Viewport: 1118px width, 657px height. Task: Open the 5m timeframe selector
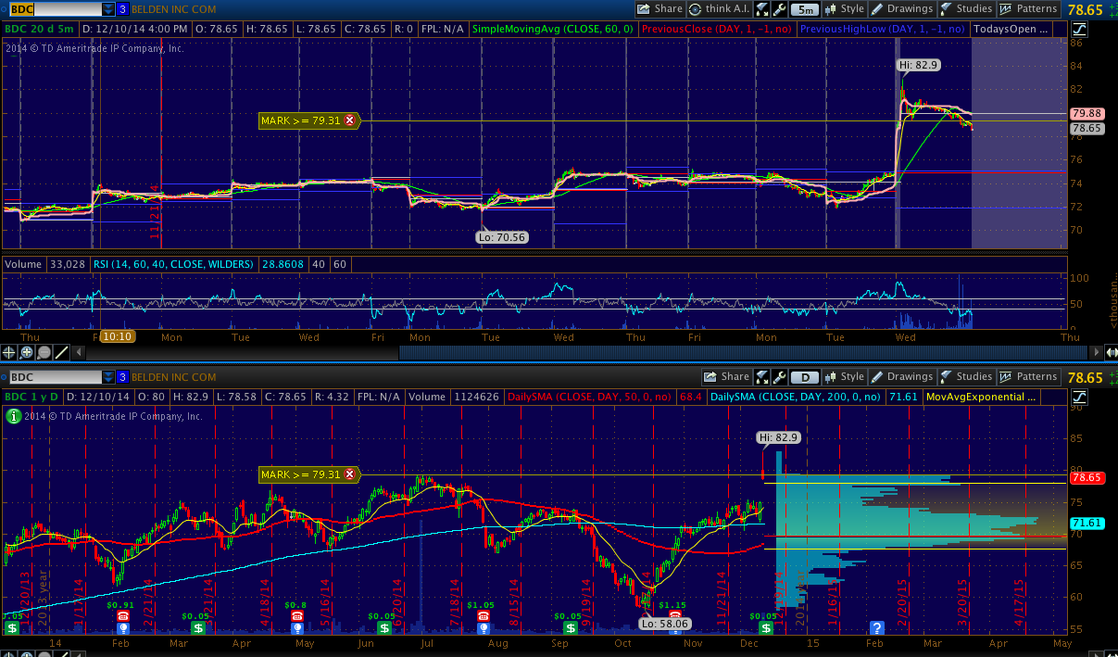pos(804,9)
